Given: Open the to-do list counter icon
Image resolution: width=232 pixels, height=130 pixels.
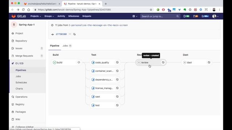Looking at the screenshot, I should 205,16.
